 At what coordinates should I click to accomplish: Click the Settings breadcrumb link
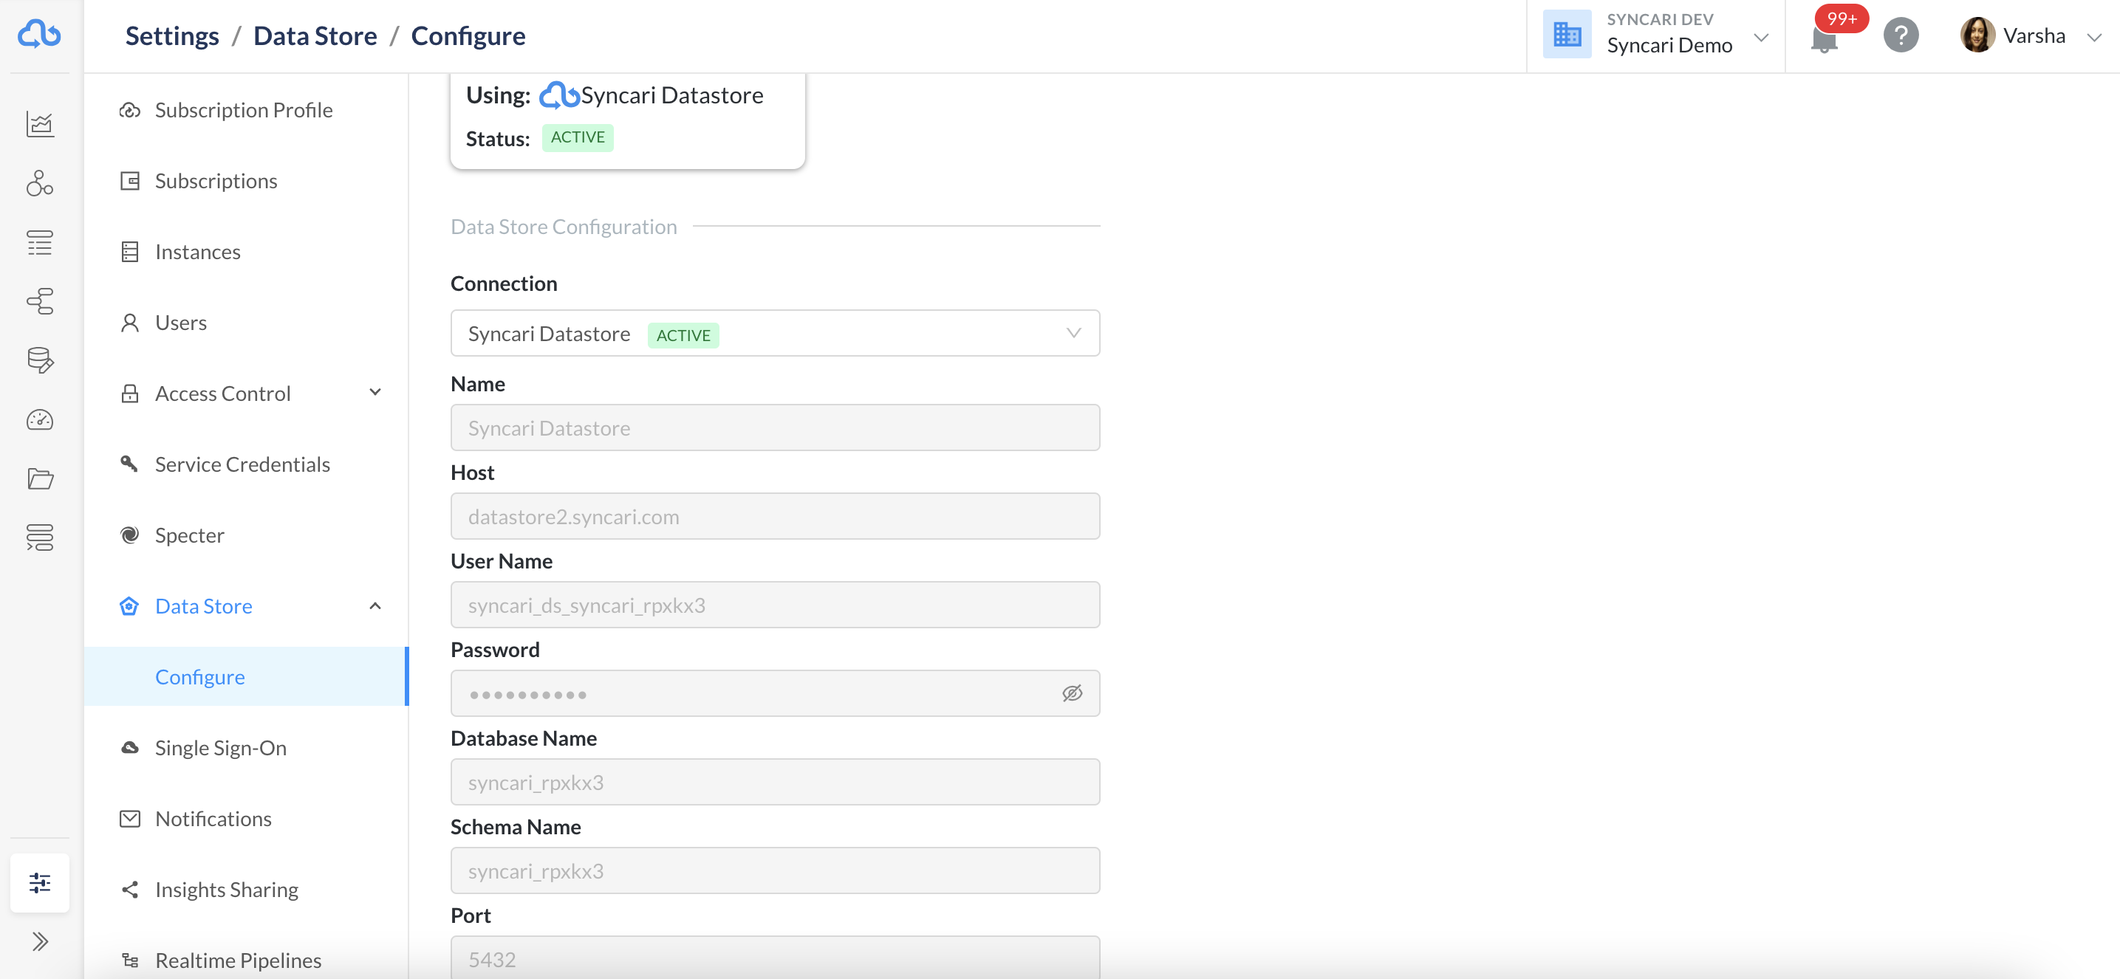172,35
